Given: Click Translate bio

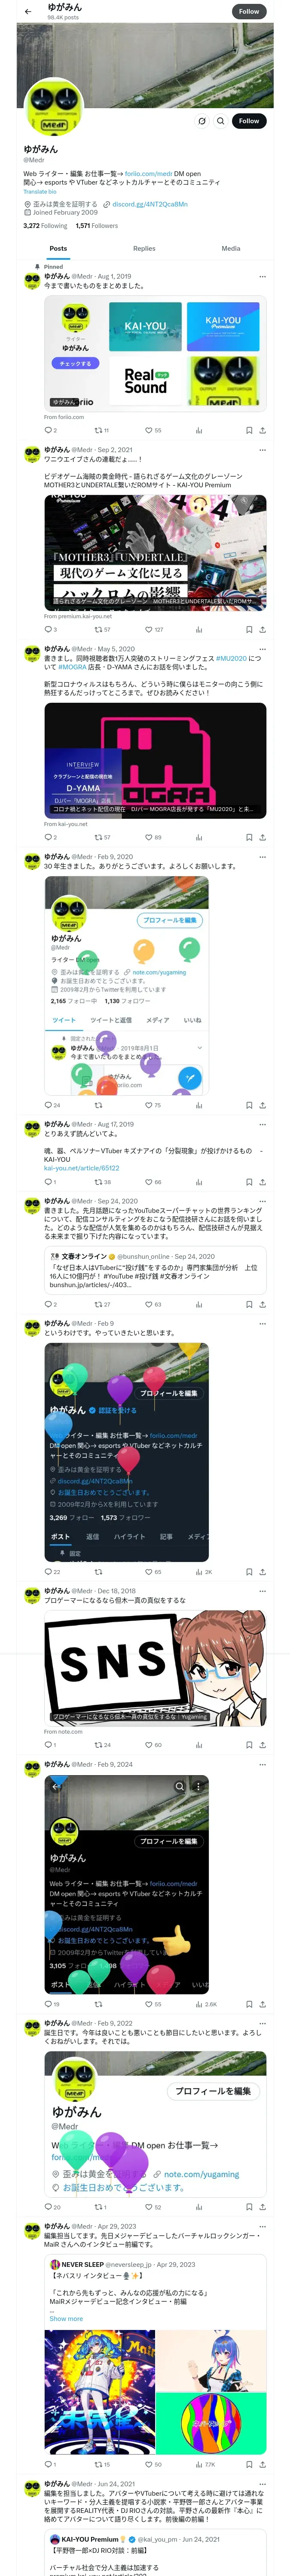Looking at the screenshot, I should pos(40,191).
